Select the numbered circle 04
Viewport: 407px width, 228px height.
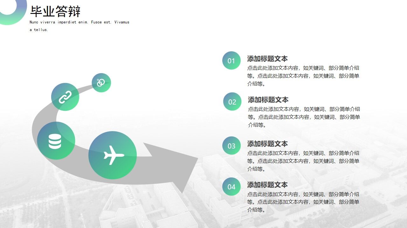click(231, 187)
